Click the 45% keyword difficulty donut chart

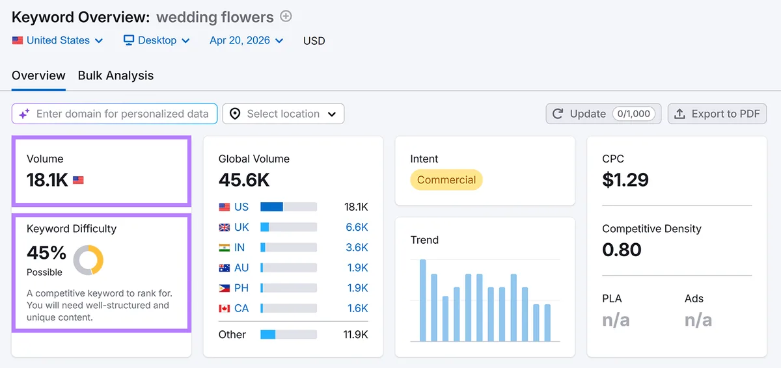pyautogui.click(x=88, y=260)
